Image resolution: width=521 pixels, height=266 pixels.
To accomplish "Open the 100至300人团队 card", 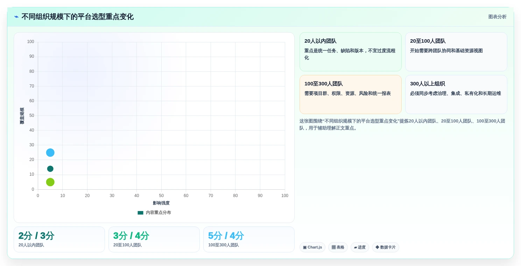I will click(350, 94).
